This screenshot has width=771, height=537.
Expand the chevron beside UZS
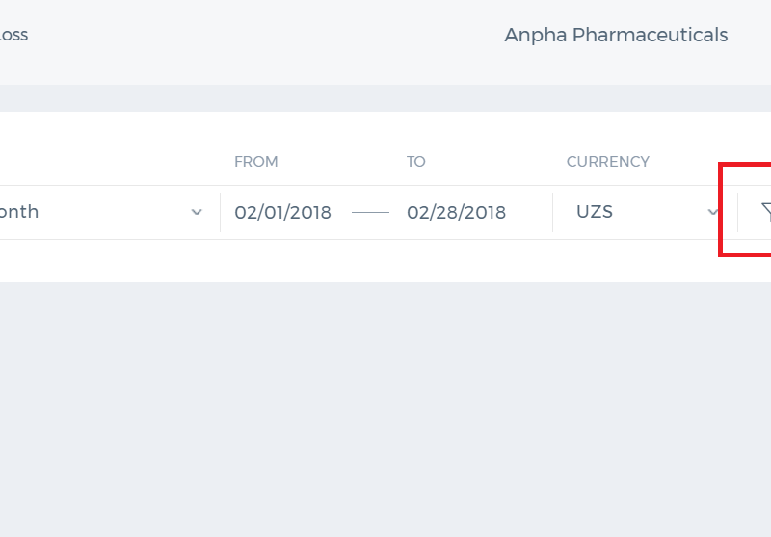(713, 212)
